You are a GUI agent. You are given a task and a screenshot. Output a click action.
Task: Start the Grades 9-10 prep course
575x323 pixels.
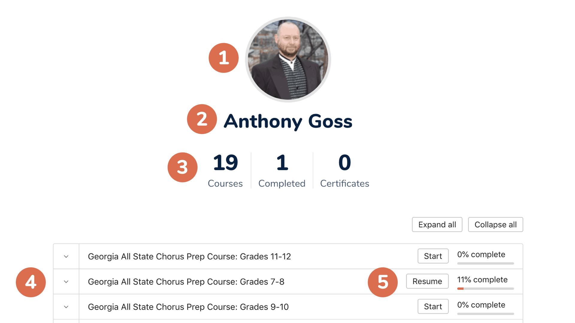(433, 306)
